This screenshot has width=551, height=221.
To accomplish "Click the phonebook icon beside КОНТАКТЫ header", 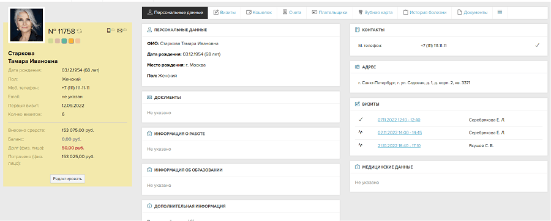I will (x=358, y=30).
